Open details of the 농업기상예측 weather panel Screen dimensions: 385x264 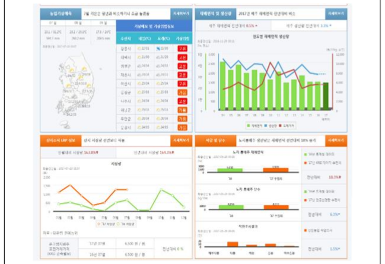[180, 12]
